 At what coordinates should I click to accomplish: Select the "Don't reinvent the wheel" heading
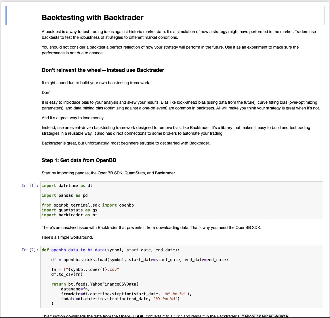103,70
